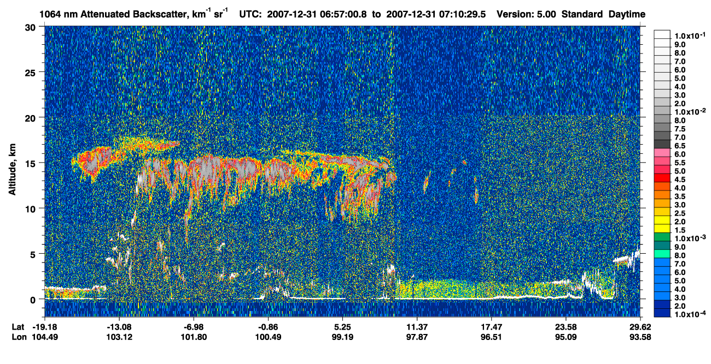
Task: Click the 'Lat' row label
Action: click(18, 327)
